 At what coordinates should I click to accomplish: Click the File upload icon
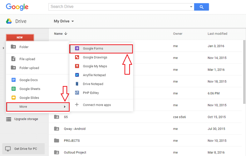[x=13, y=59]
